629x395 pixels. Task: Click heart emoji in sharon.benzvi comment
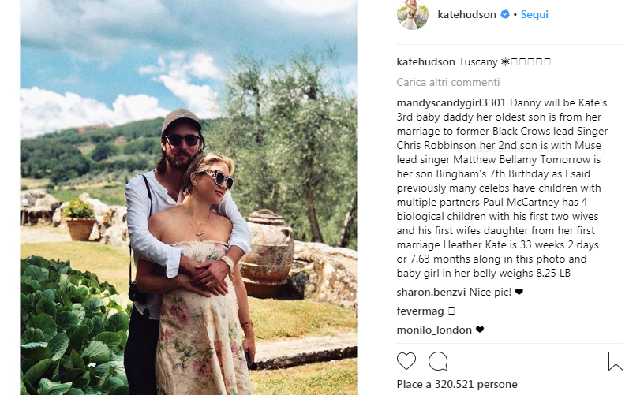(519, 292)
